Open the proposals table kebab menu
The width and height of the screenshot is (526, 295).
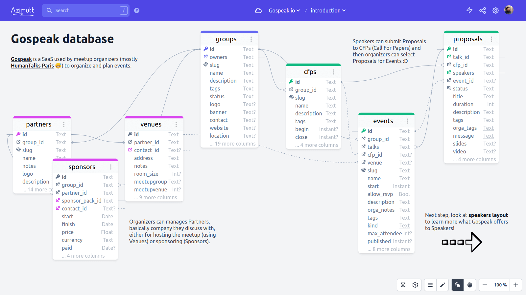pyautogui.click(x=491, y=39)
